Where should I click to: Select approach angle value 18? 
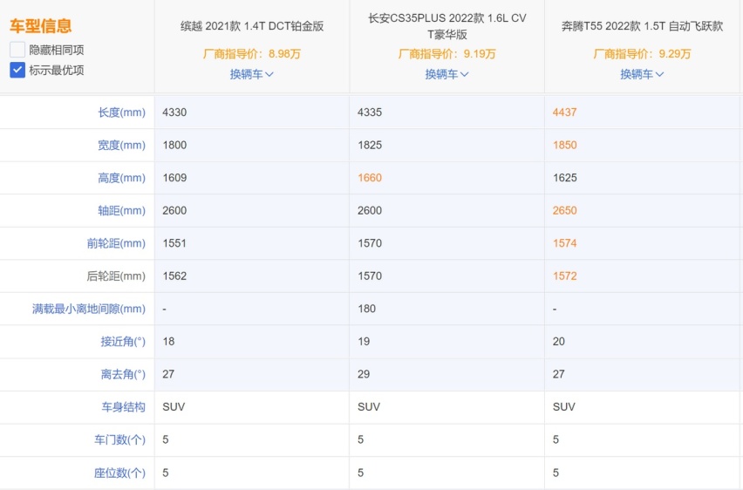168,341
